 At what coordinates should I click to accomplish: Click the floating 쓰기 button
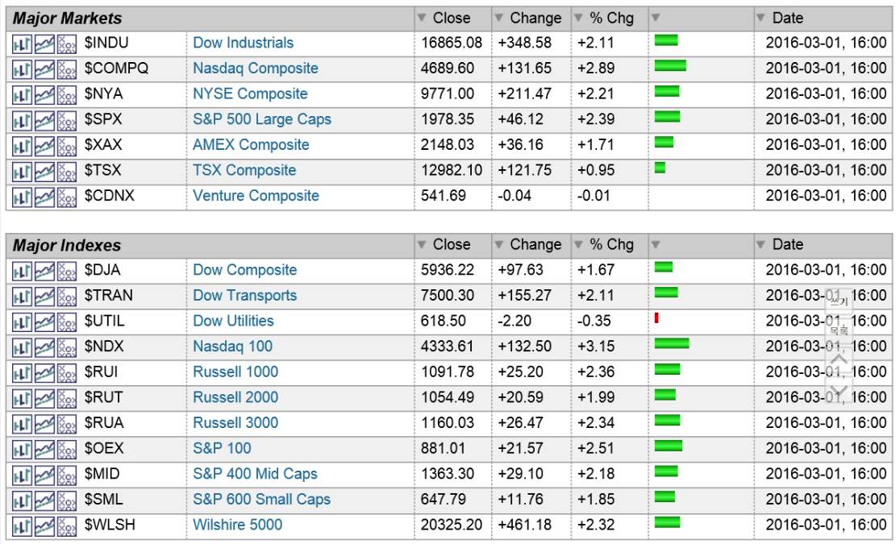pyautogui.click(x=839, y=301)
